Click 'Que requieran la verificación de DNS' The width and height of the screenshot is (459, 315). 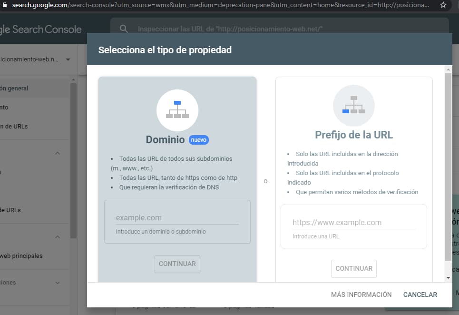[169, 187]
